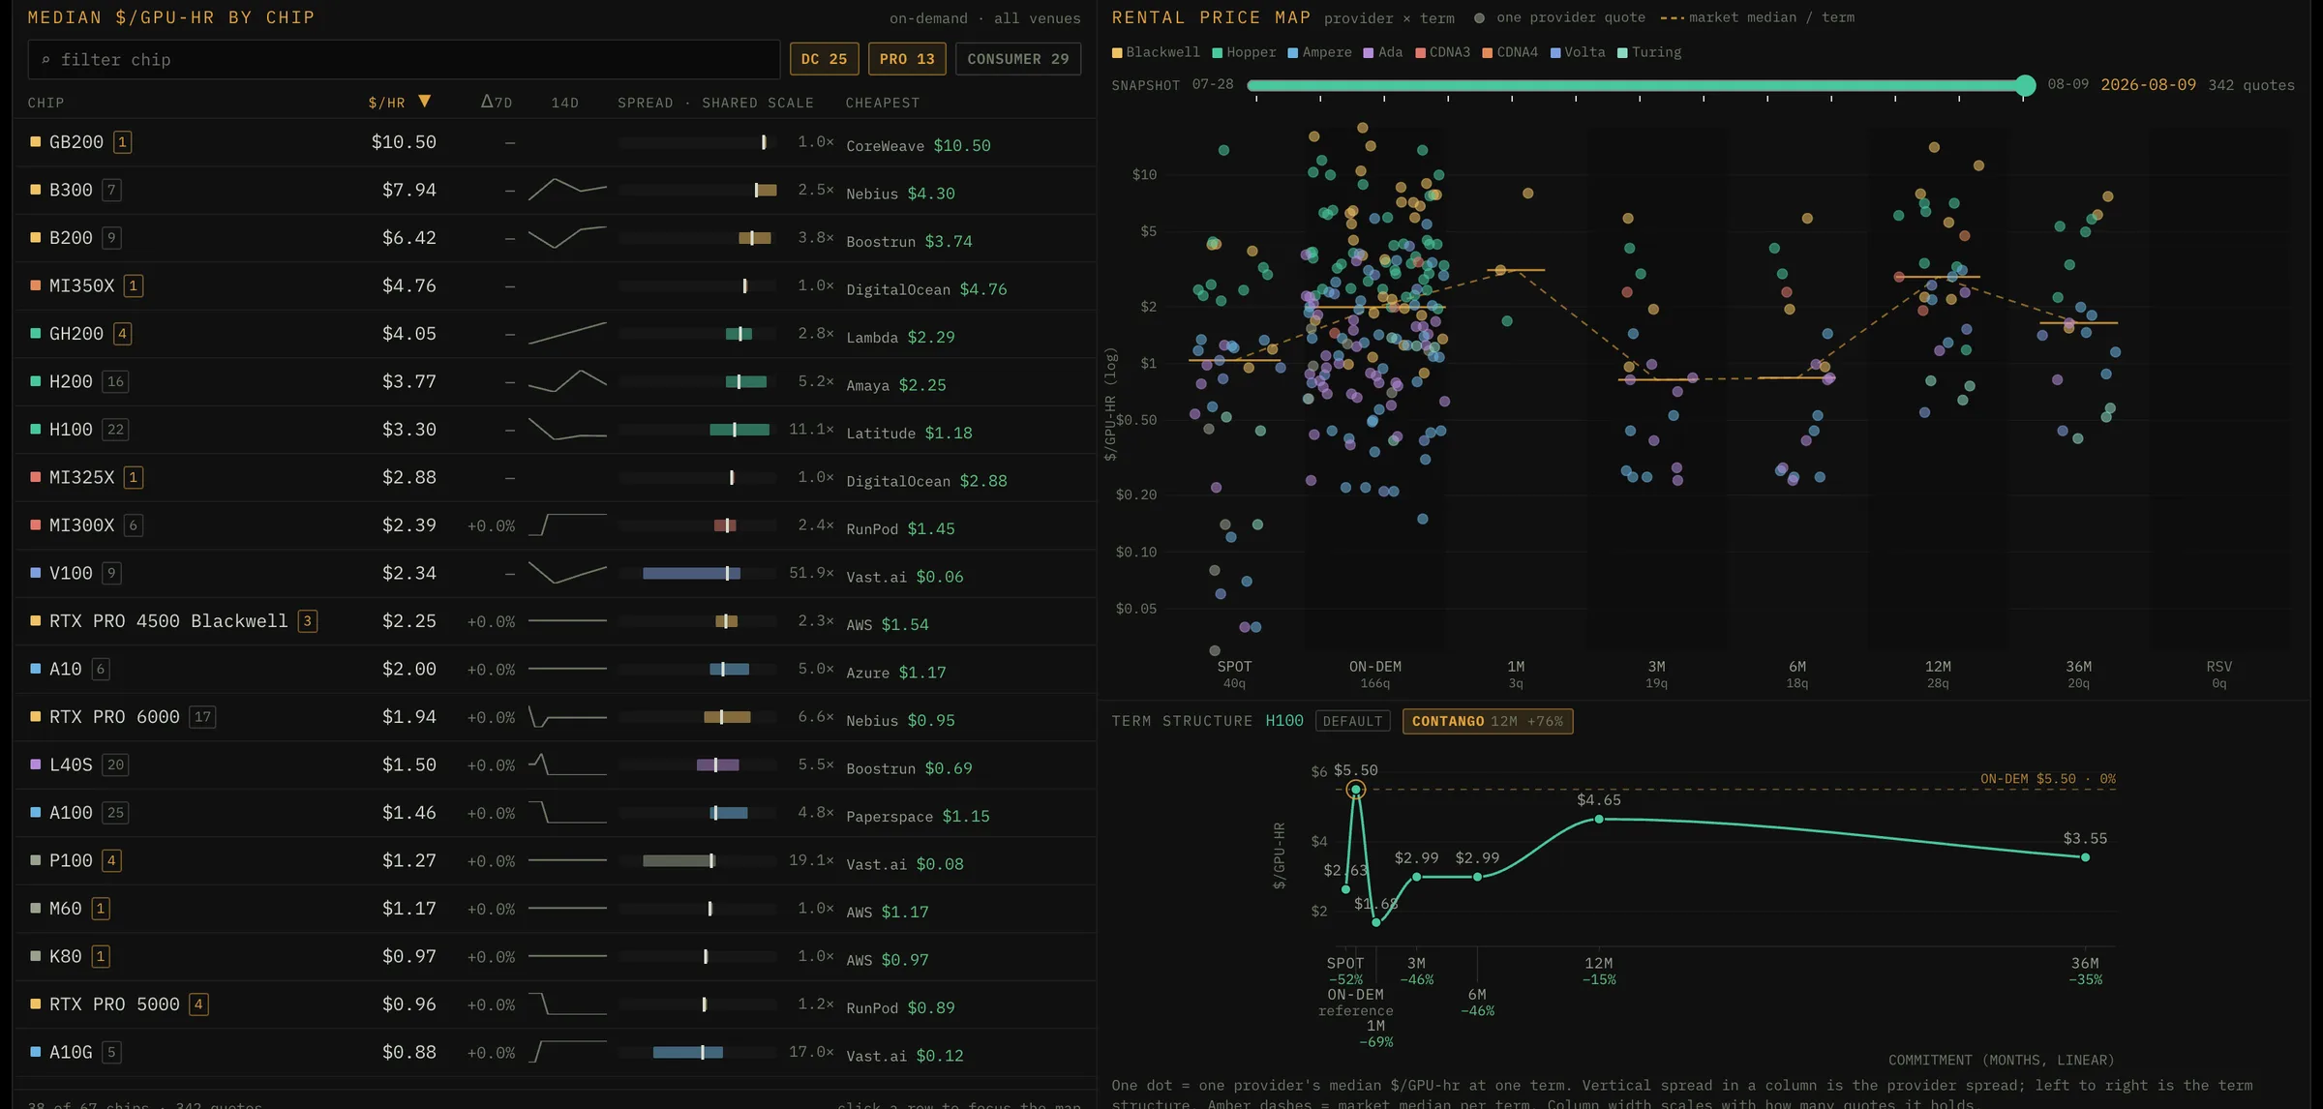Select the MI325X chip name
The height and width of the screenshot is (1109, 2323).
[81, 478]
